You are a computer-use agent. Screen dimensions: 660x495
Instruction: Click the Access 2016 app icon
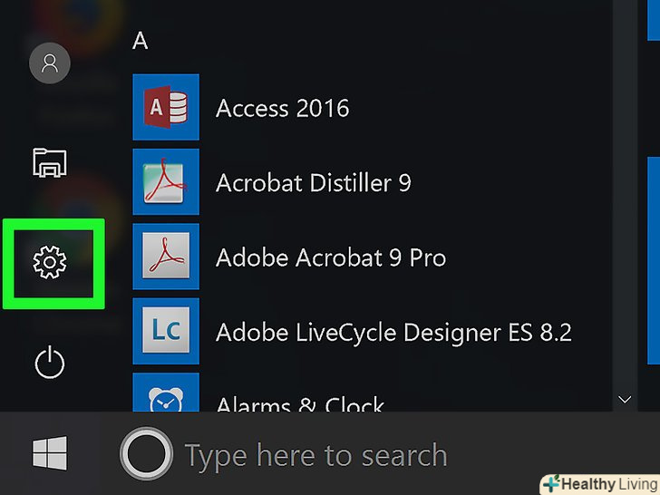click(x=166, y=108)
